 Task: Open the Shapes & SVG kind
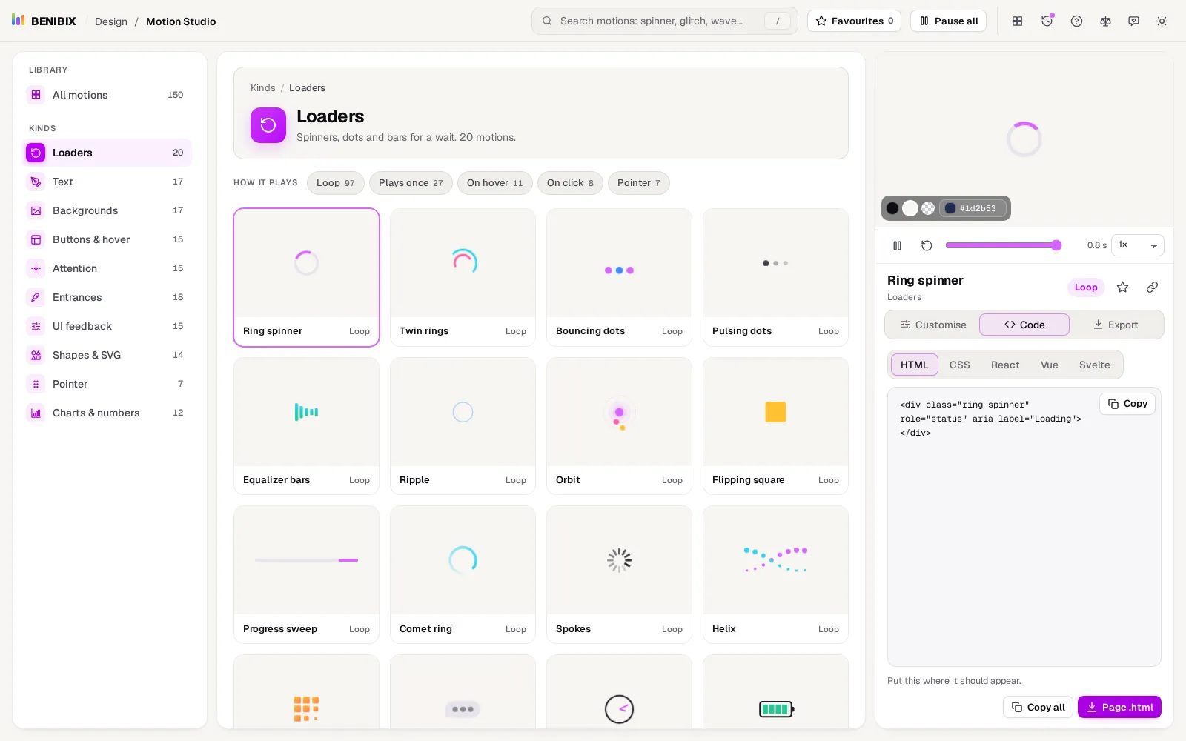(x=107, y=355)
